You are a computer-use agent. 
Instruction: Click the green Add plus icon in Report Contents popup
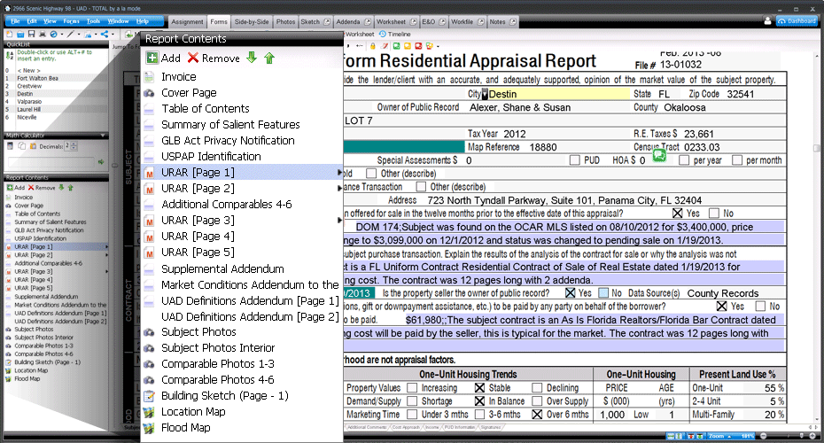[x=152, y=58]
